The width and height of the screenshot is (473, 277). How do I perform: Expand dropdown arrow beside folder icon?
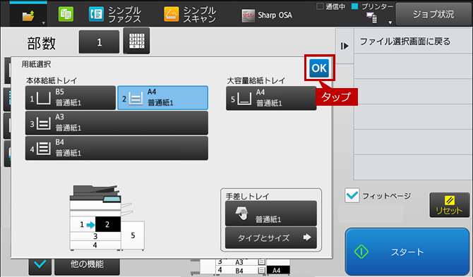[x=44, y=23]
